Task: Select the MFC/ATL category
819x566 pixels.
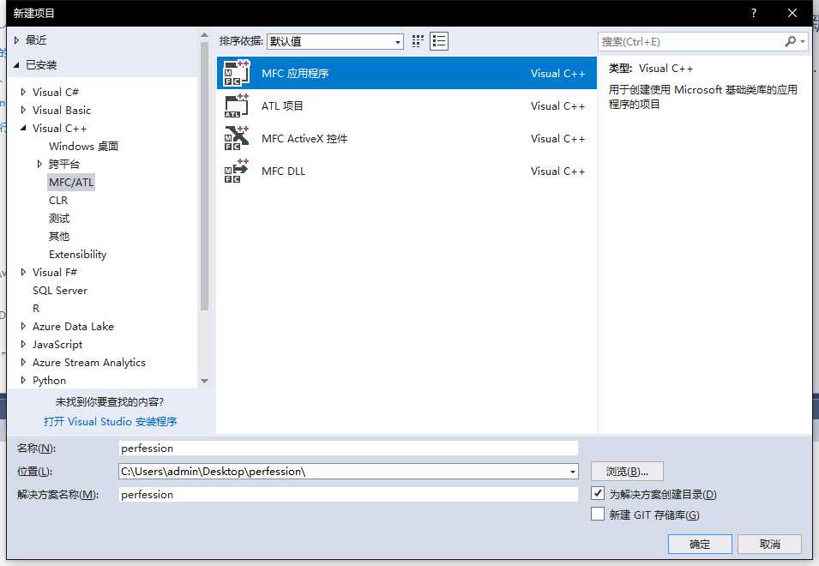Action: click(71, 182)
